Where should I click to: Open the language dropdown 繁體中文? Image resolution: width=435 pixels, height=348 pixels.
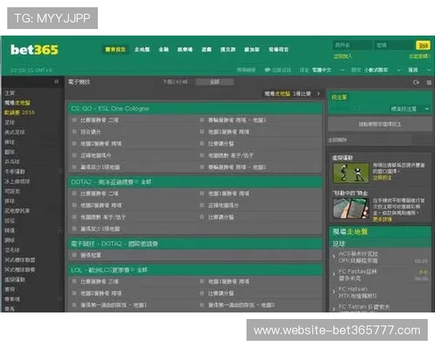(x=328, y=70)
